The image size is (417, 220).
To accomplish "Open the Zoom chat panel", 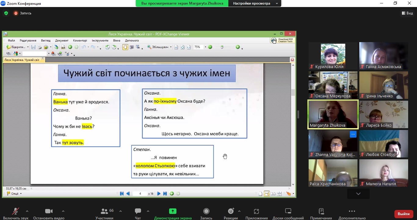I will click(138, 213).
